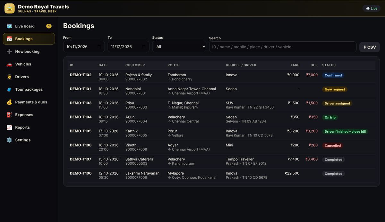The width and height of the screenshot is (385, 222).
Task: Go to the Vehicles menu label
Action: (23, 64)
